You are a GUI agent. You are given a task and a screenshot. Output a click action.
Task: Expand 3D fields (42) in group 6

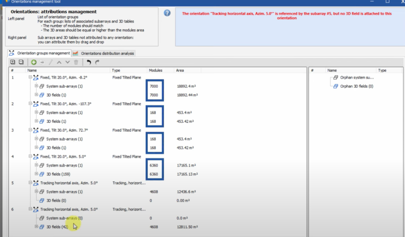(36, 227)
